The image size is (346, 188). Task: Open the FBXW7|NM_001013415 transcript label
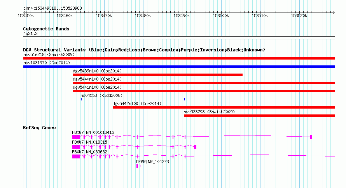(x=93, y=132)
